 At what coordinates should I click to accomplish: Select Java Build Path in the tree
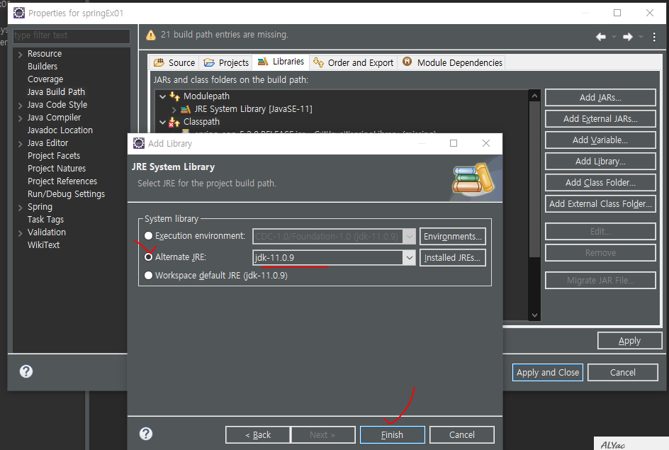[56, 91]
